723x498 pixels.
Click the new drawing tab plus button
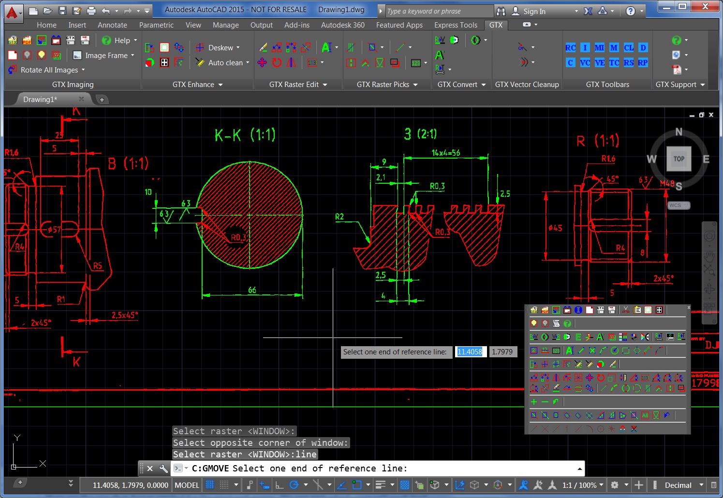coord(102,100)
